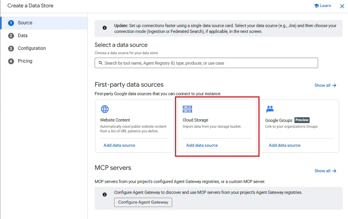This screenshot has width=348, height=219.
Task: Click the step 1 Source circle
Action: [11, 23]
